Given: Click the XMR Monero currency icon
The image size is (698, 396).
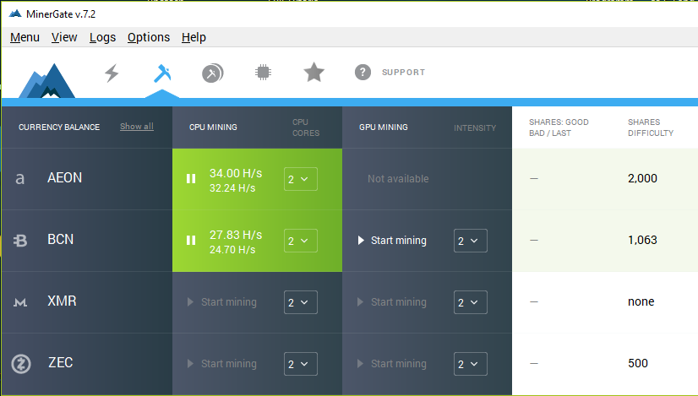Looking at the screenshot, I should (x=20, y=302).
